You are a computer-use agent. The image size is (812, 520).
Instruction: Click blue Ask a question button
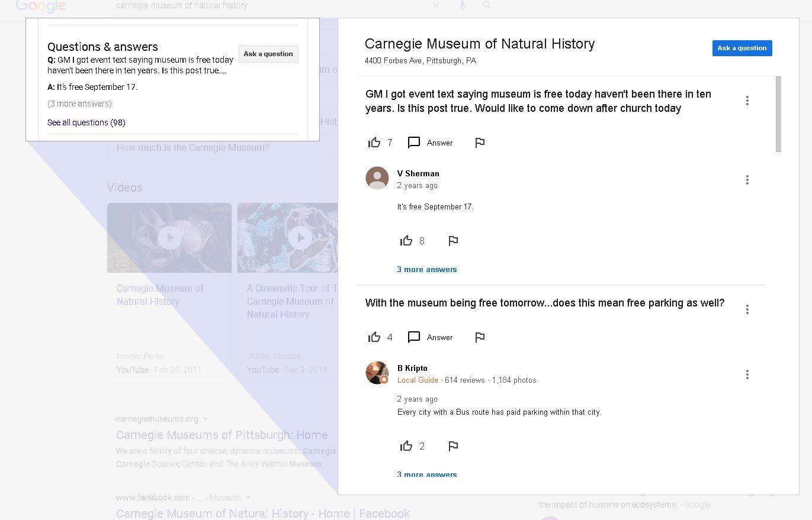click(742, 49)
